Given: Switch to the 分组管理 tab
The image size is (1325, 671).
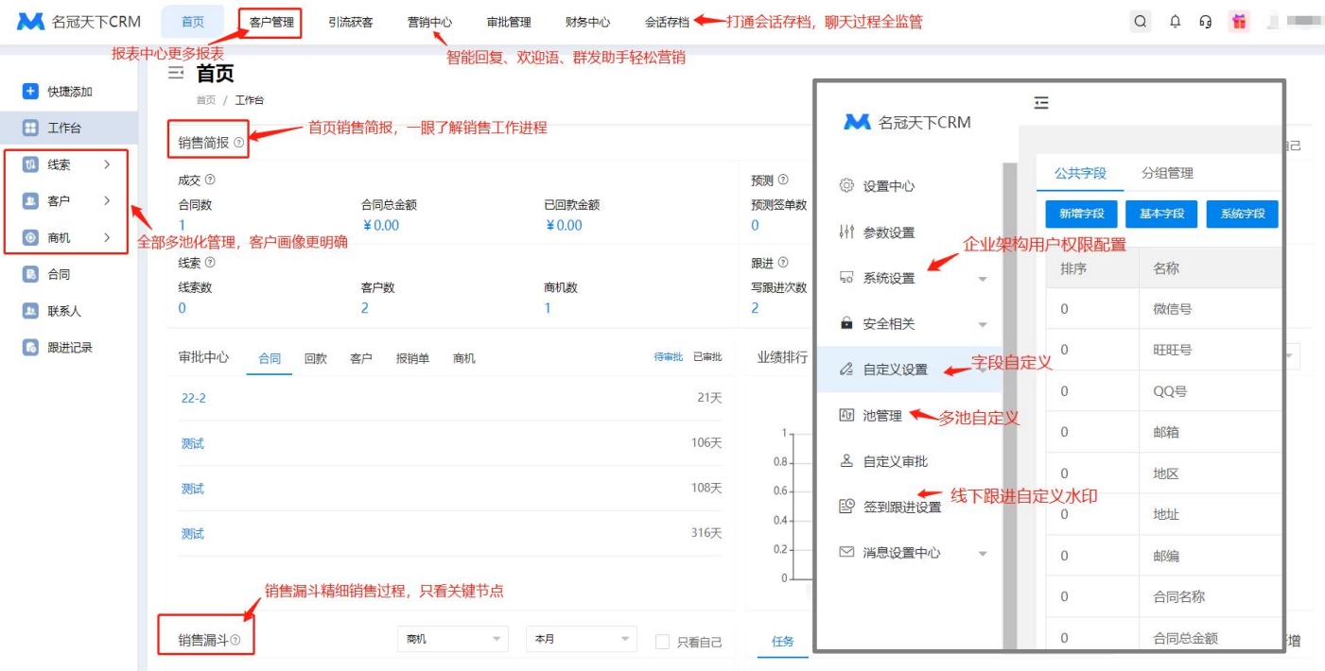Looking at the screenshot, I should point(1167,173).
